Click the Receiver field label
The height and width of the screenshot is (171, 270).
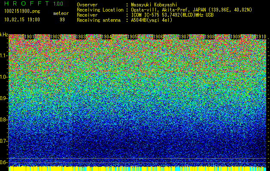coord(87,15)
